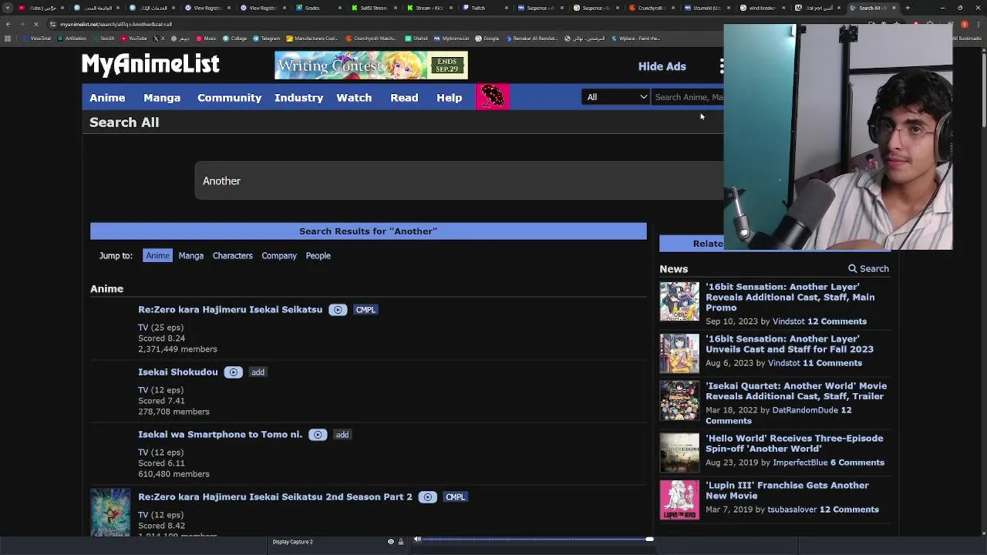Viewport: 987px width, 555px height.
Task: Open the Community menu
Action: click(x=229, y=97)
